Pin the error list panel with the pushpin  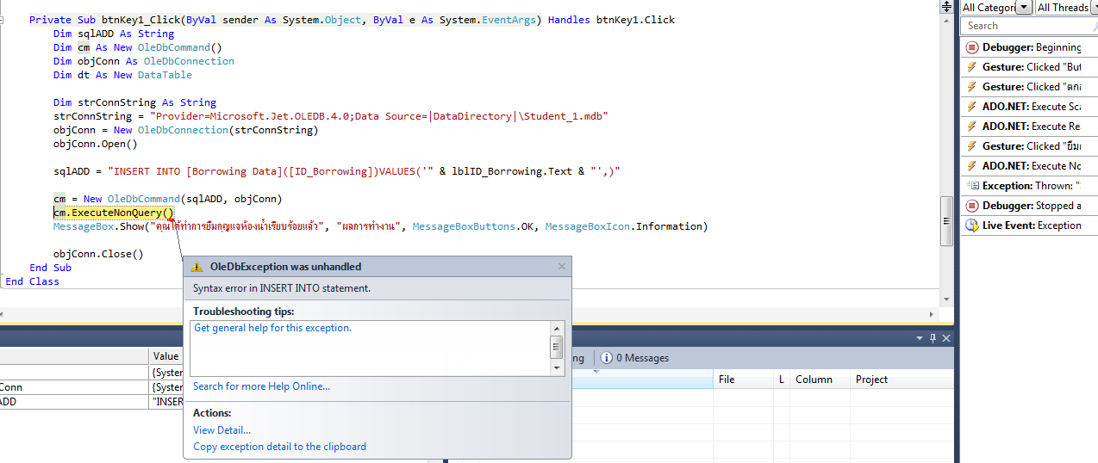(x=933, y=338)
